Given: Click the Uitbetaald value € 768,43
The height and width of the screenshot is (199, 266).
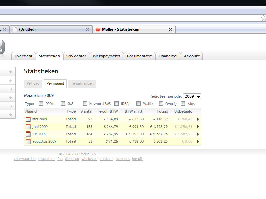Looking at the screenshot, I should 185,119.
